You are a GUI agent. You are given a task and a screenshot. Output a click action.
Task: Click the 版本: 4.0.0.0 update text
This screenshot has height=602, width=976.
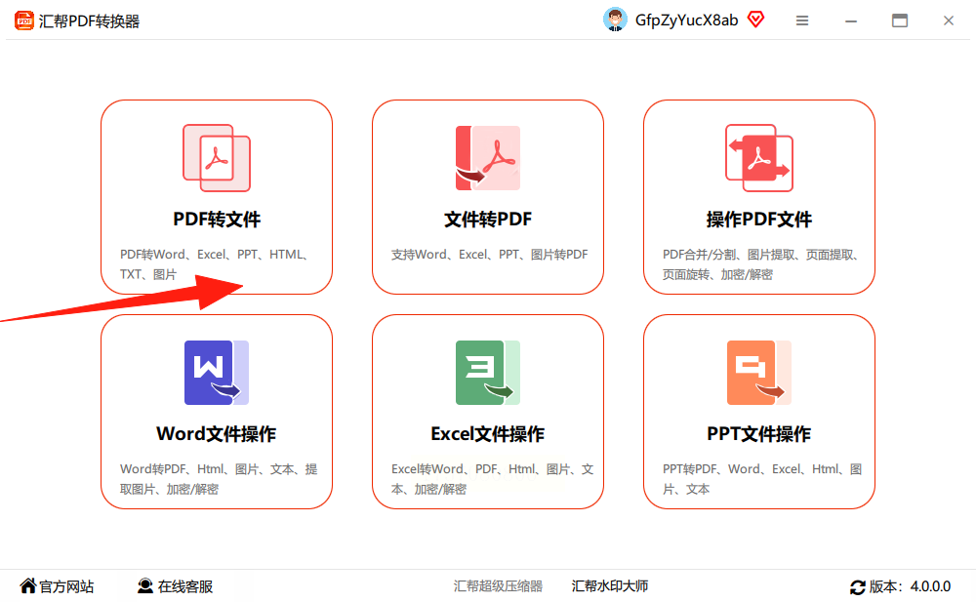(910, 586)
